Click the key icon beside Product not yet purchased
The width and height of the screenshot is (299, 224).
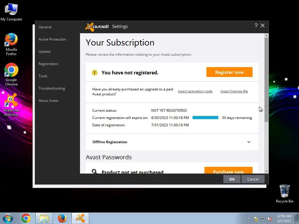[x=94, y=171]
